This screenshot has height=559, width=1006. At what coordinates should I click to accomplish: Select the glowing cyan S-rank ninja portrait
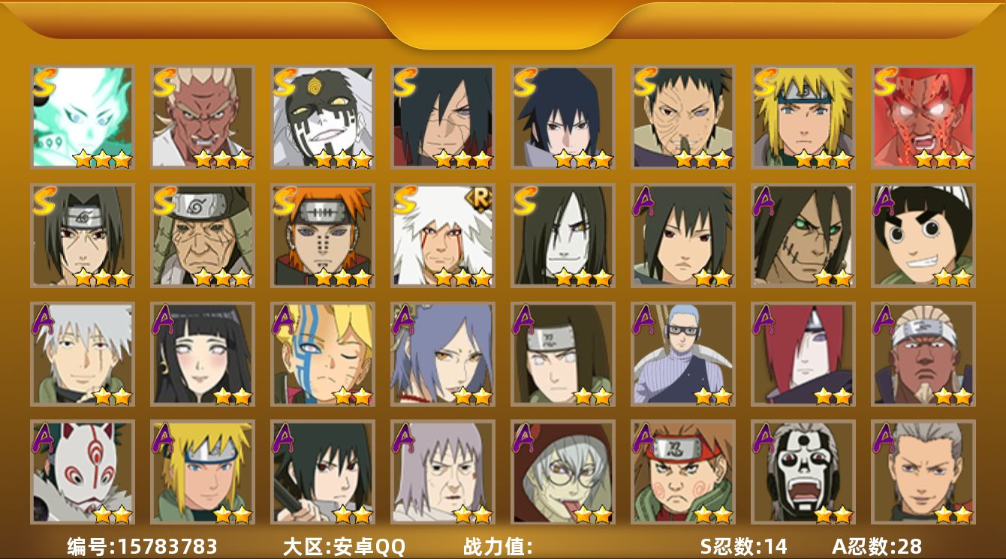click(83, 117)
